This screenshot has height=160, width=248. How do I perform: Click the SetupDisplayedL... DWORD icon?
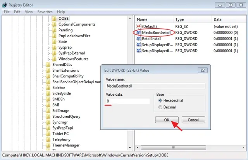click(x=139, y=51)
